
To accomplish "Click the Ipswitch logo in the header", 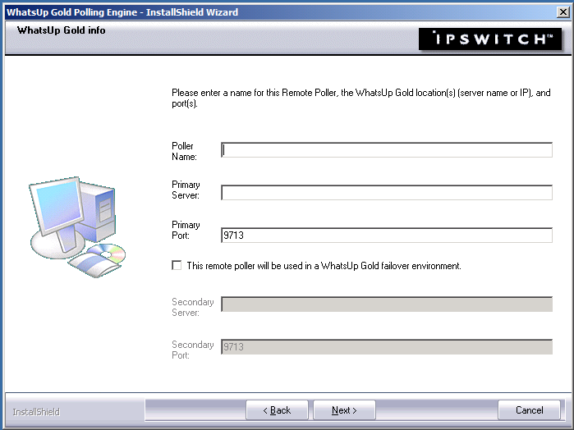I will click(490, 39).
